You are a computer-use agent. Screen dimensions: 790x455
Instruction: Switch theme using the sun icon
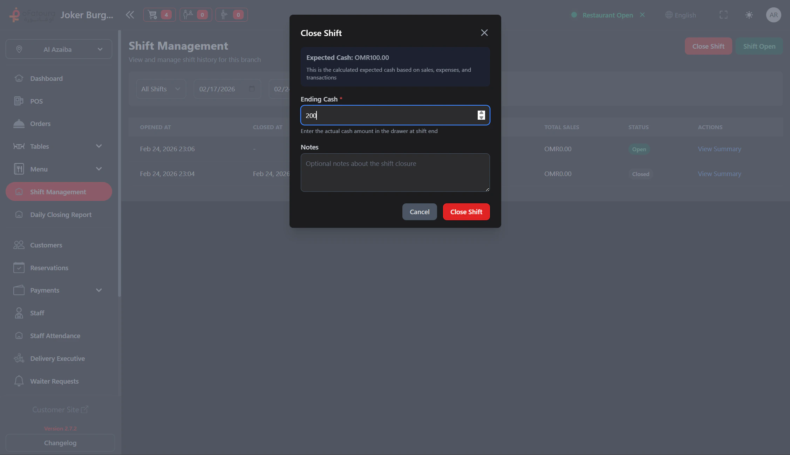point(749,15)
